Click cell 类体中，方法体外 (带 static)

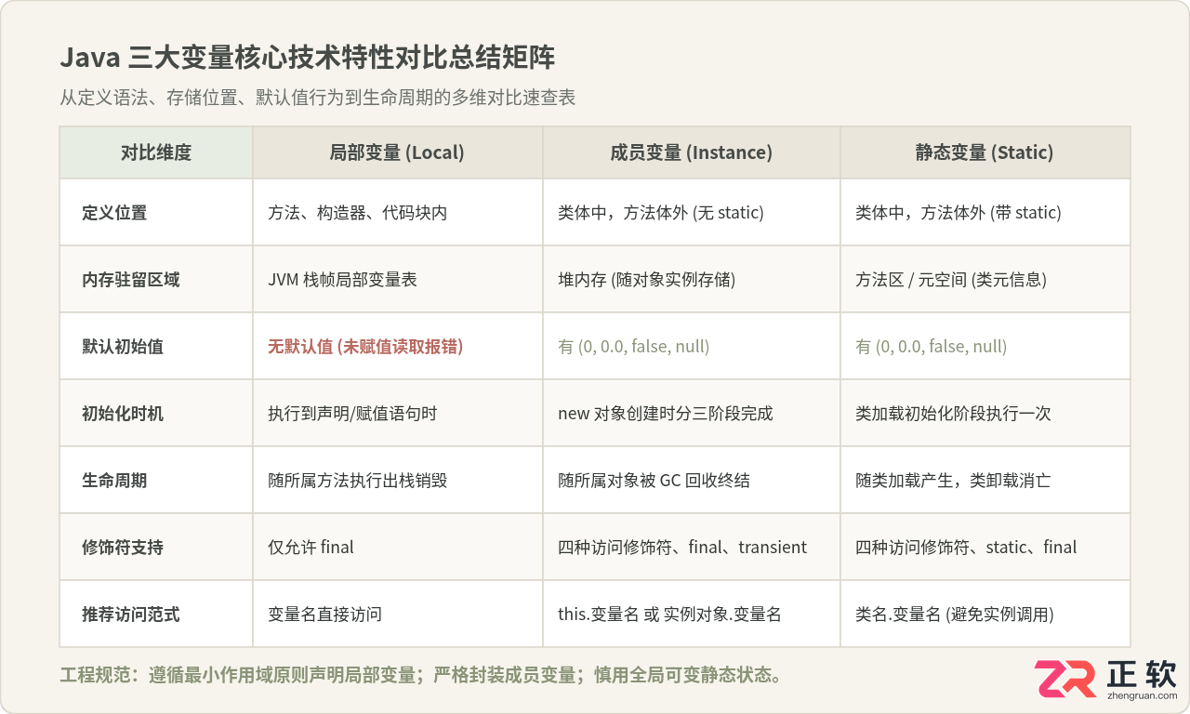[x=985, y=213]
